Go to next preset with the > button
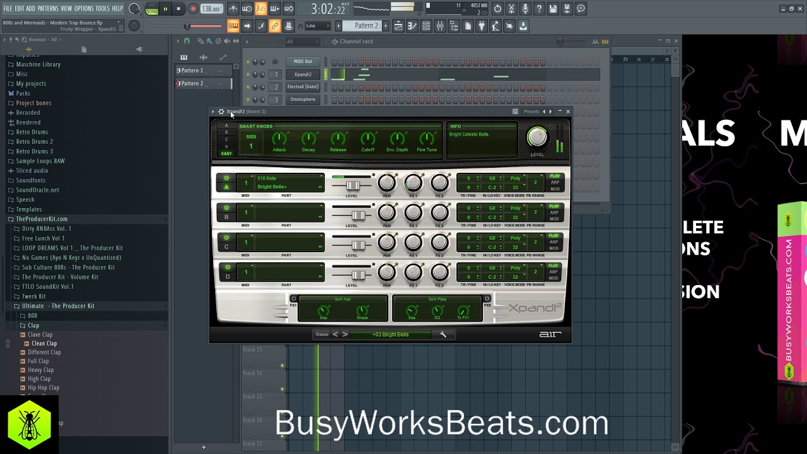This screenshot has width=807, height=454. [x=345, y=334]
